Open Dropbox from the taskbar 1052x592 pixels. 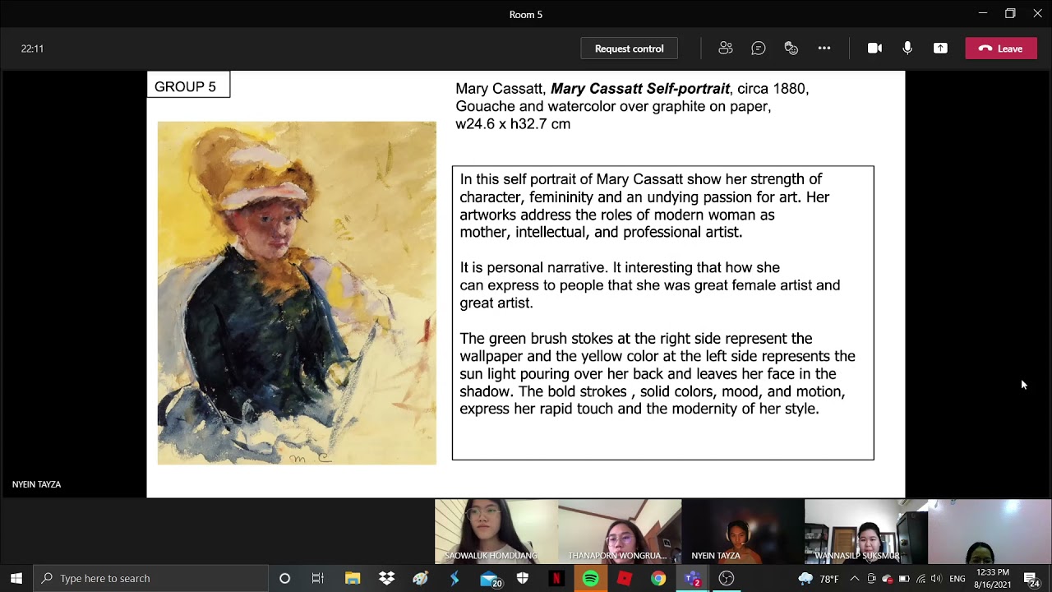pyautogui.click(x=386, y=578)
